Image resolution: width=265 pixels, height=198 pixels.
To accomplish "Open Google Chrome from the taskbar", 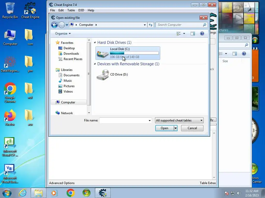I will 70,193.
